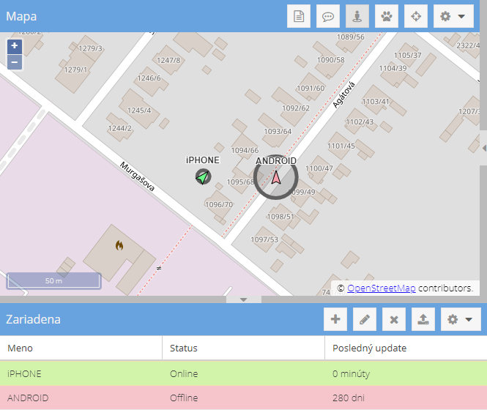Edit device using the pencil icon
The height and width of the screenshot is (410, 487).
[365, 319]
